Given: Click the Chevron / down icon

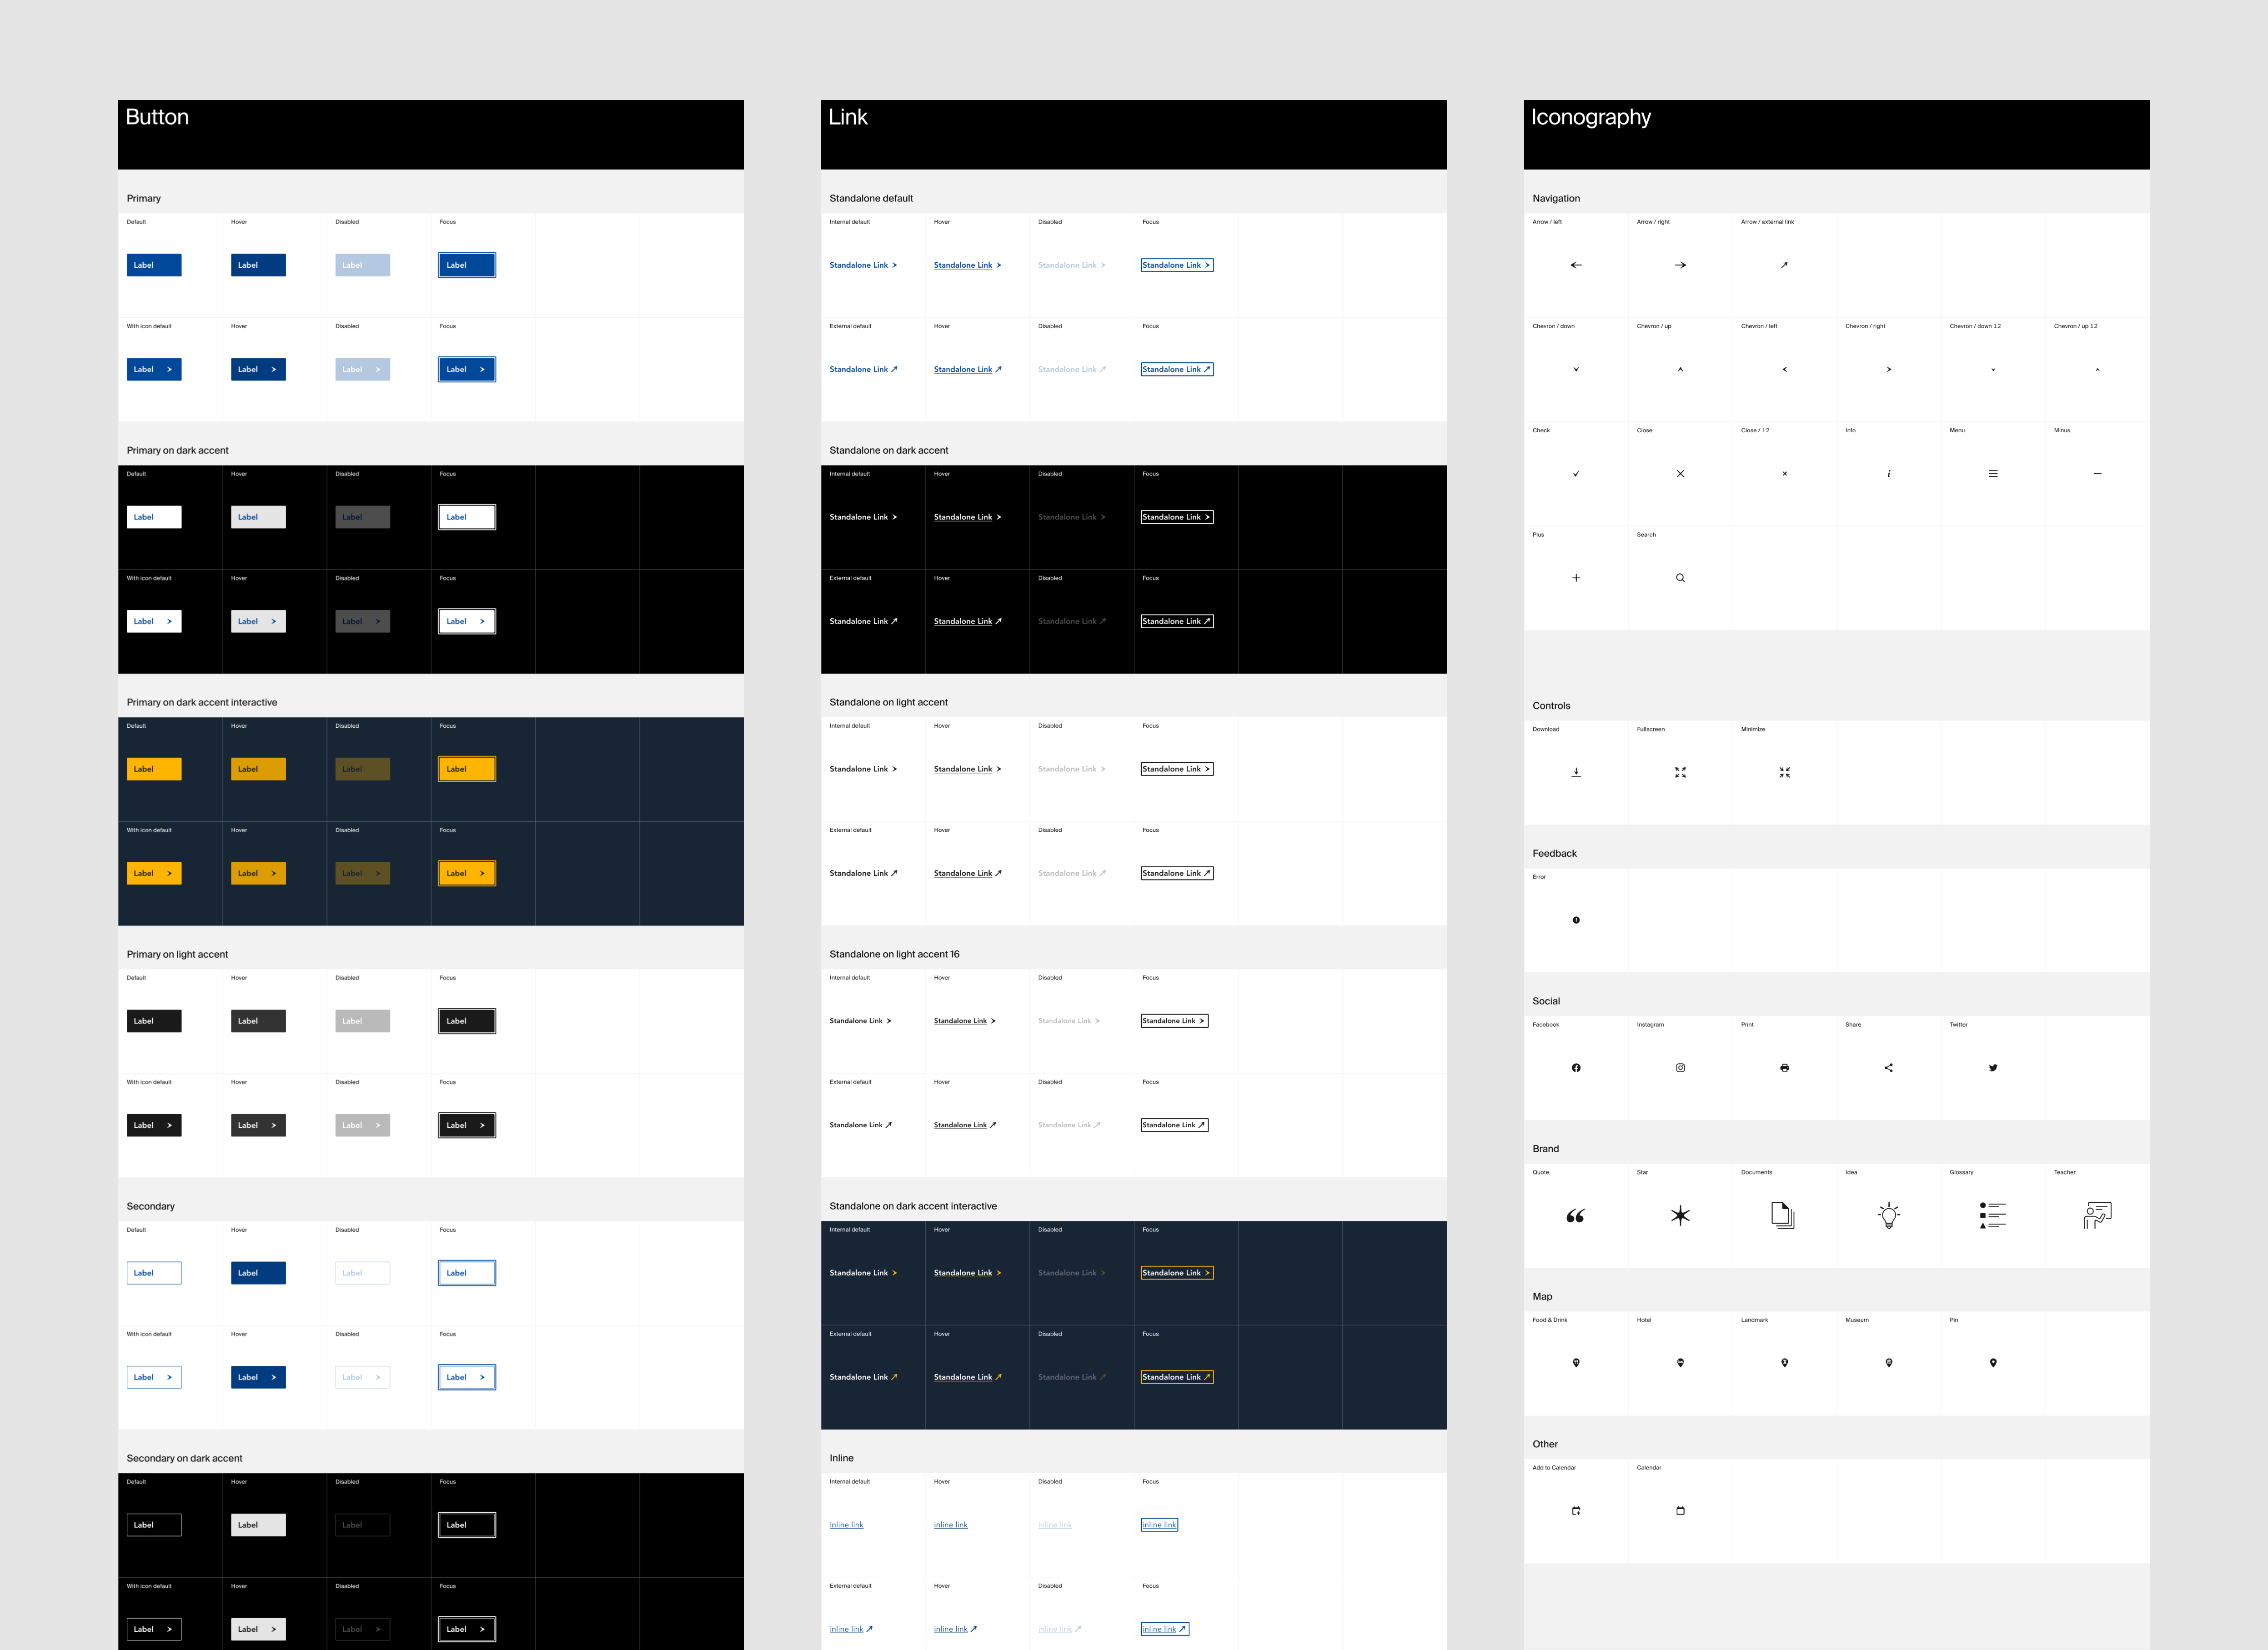Looking at the screenshot, I should click(x=1576, y=369).
